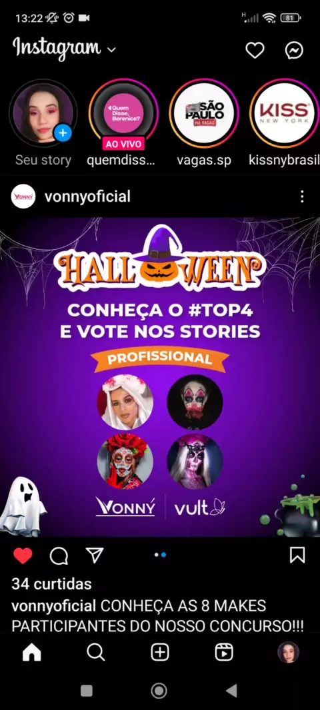This screenshot has width=320, height=710.
Task: Toggle the bookmark save icon
Action: (297, 555)
